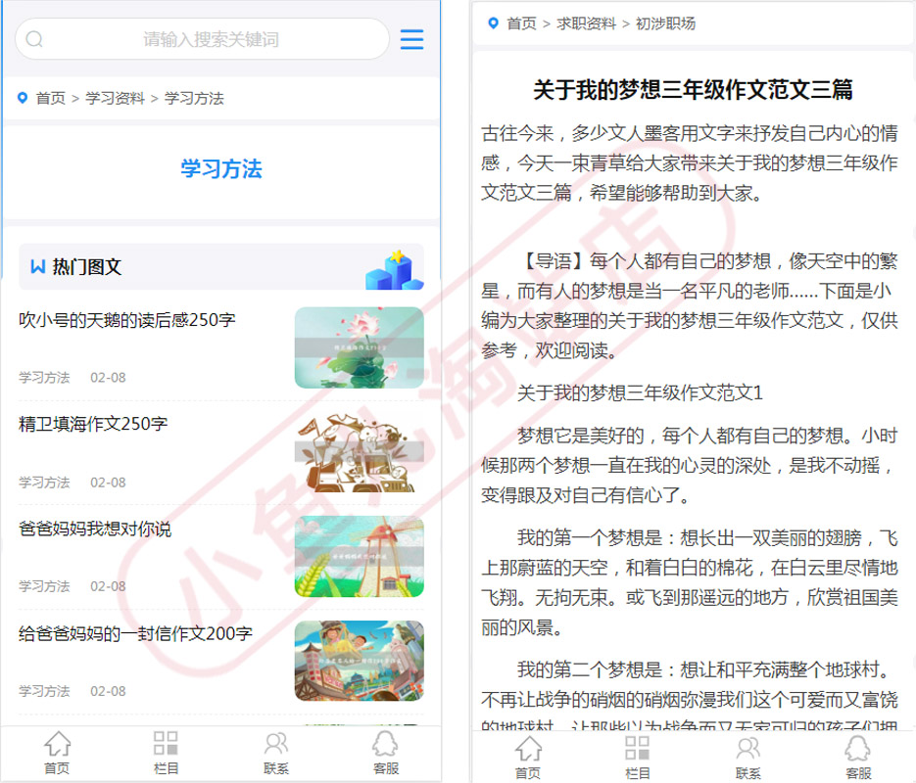Open the 首页 breadcrumb link
The height and width of the screenshot is (783, 916).
49,99
